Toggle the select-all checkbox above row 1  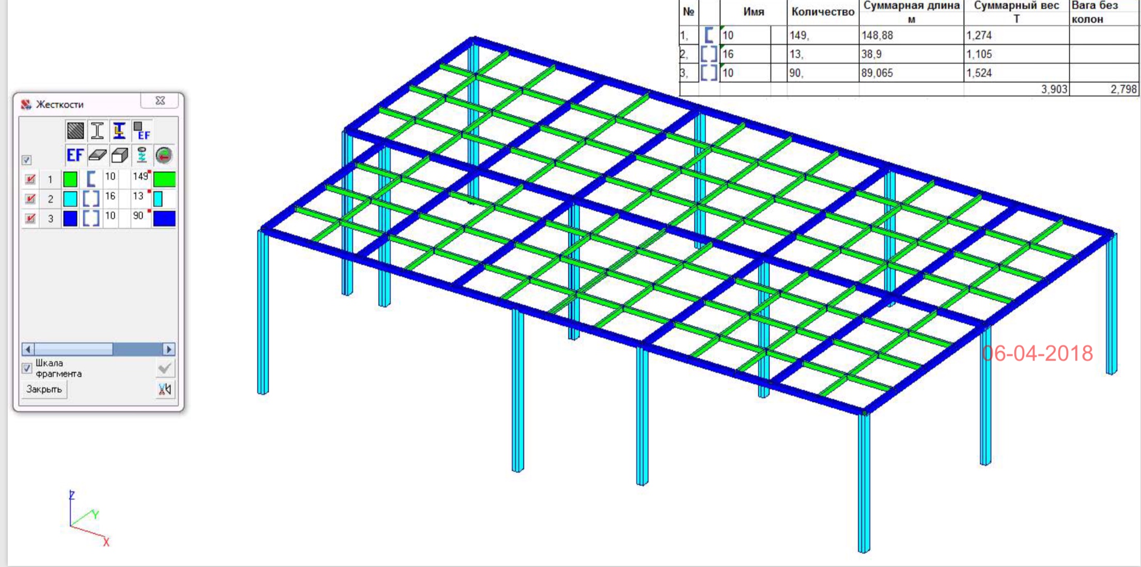click(27, 160)
